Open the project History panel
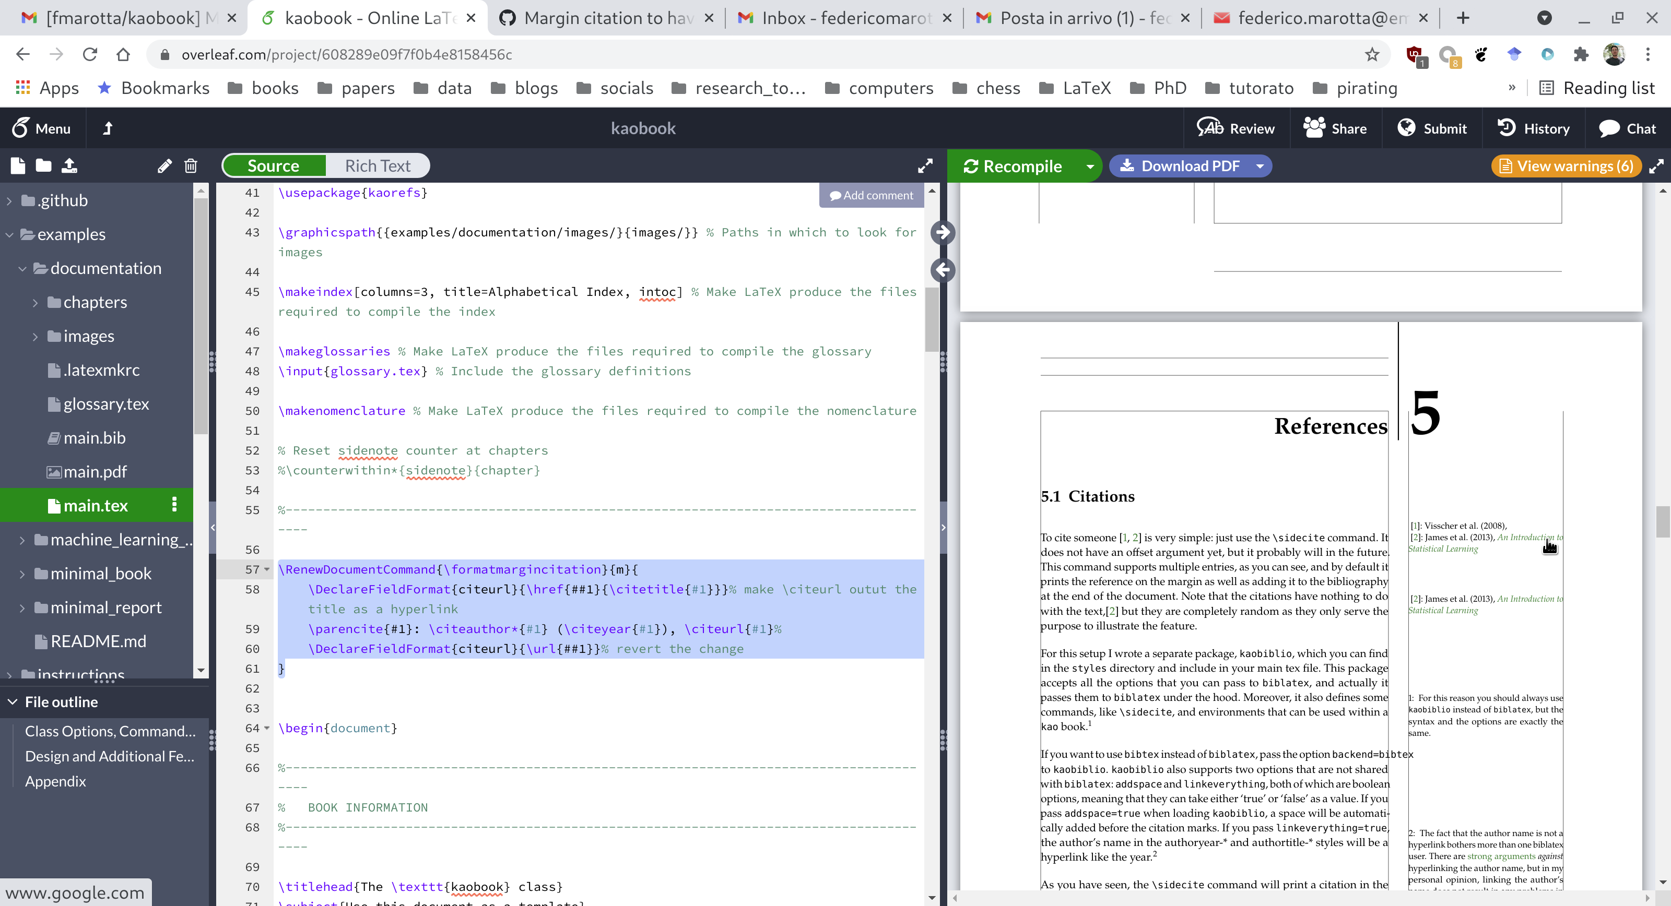 click(1534, 128)
